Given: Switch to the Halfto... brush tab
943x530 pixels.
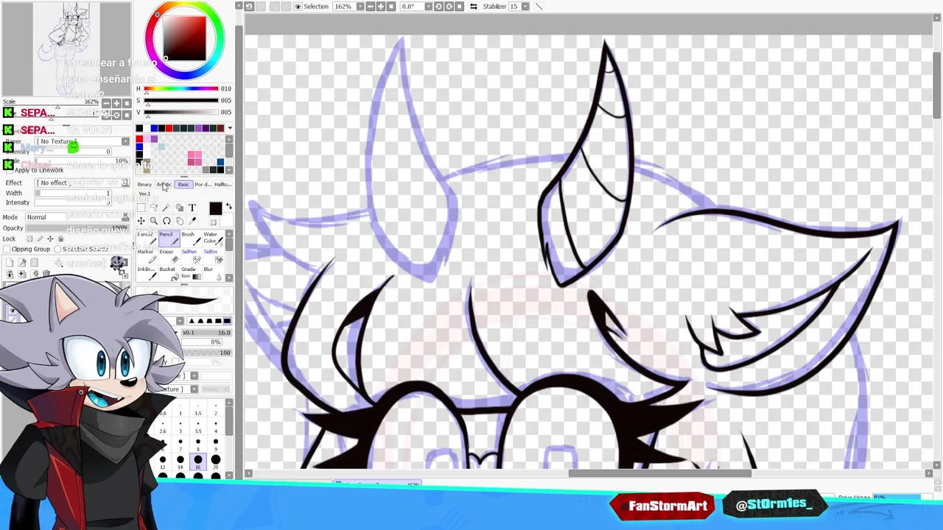Looking at the screenshot, I should (x=222, y=185).
